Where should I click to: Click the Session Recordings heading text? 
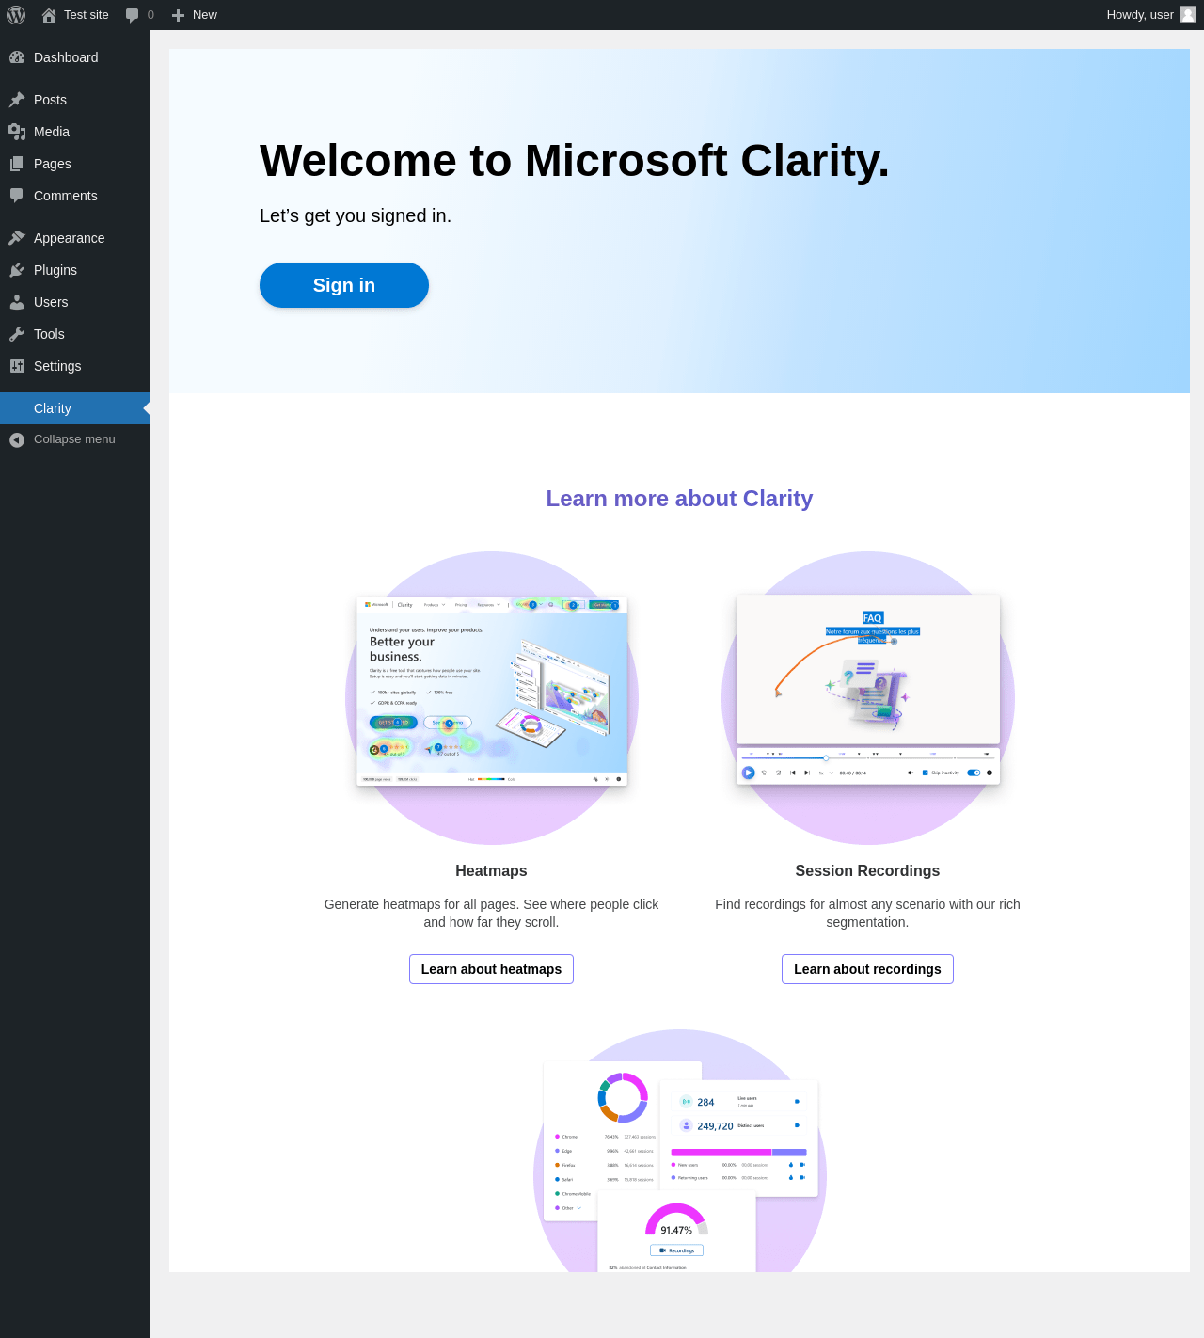(x=867, y=871)
